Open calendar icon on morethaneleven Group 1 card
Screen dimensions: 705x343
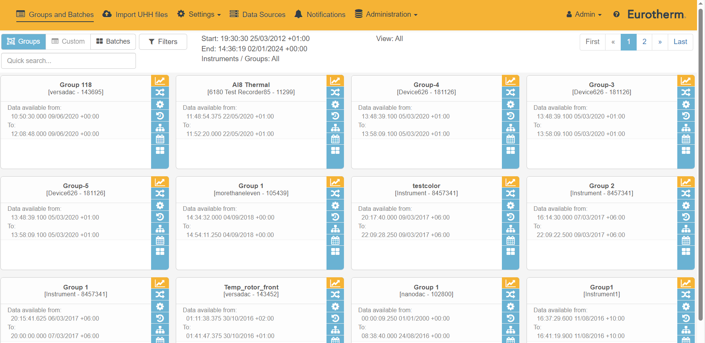point(335,240)
